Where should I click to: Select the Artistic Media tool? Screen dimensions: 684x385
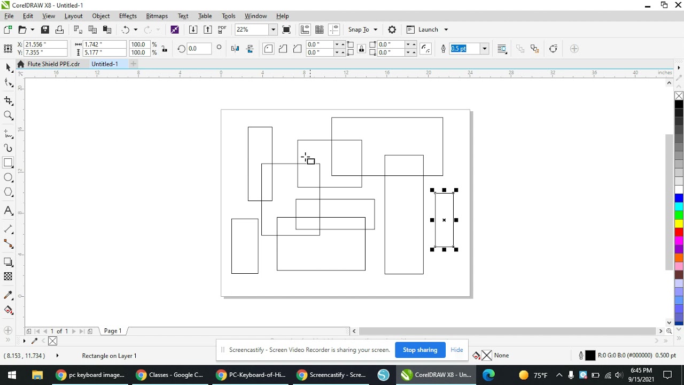click(x=8, y=148)
